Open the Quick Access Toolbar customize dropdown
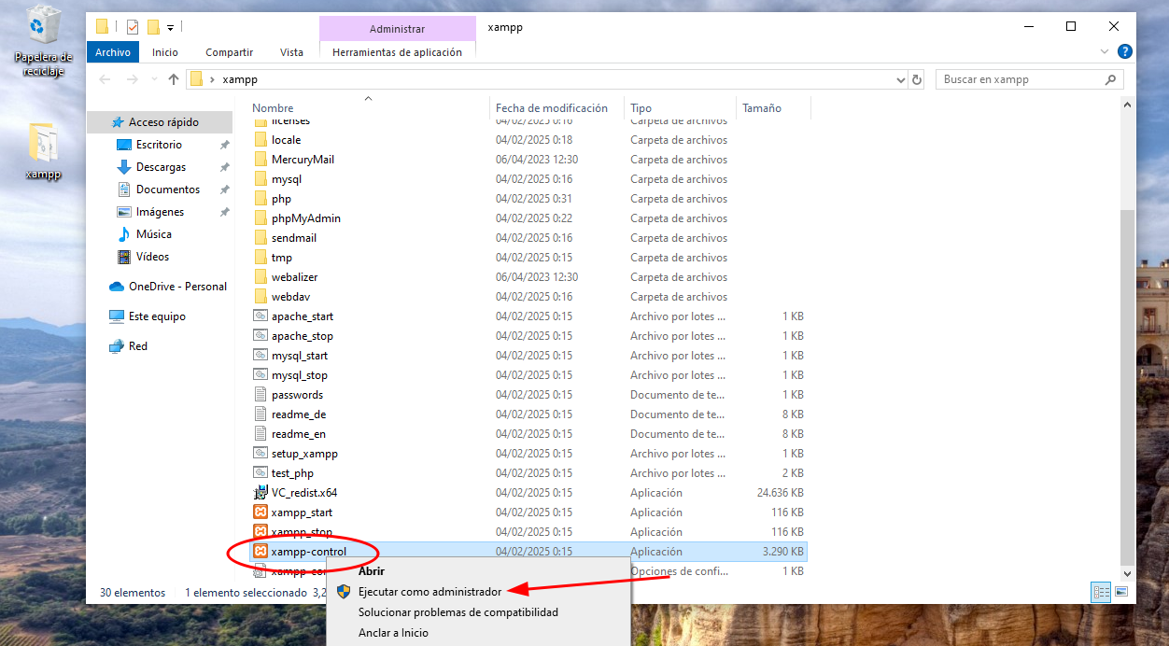This screenshot has width=1169, height=646. click(171, 27)
